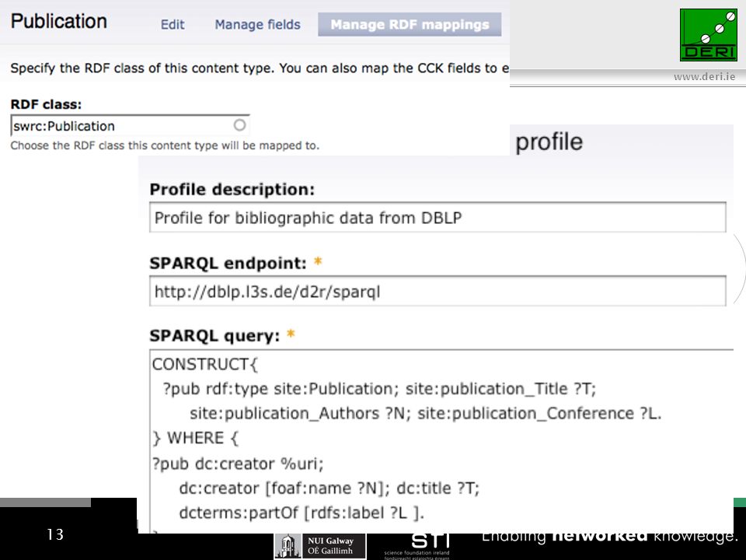Click the NUI Galway logo
The height and width of the screenshot is (560, 746).
click(x=319, y=546)
